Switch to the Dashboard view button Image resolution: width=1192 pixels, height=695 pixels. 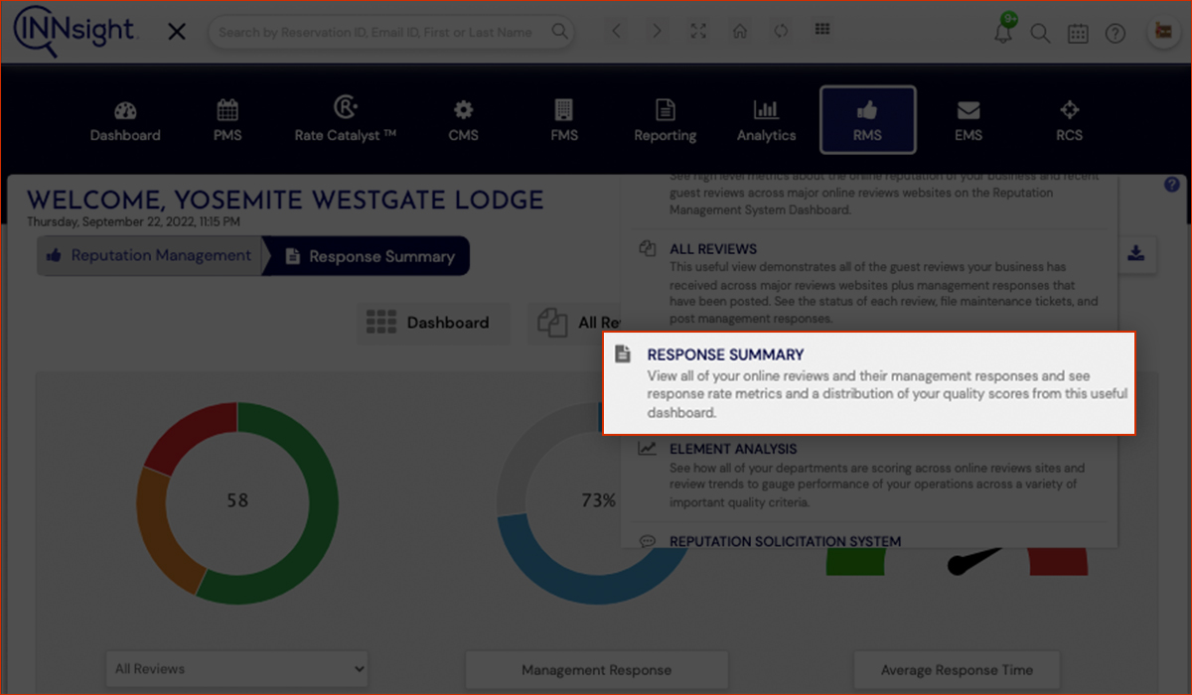433,323
